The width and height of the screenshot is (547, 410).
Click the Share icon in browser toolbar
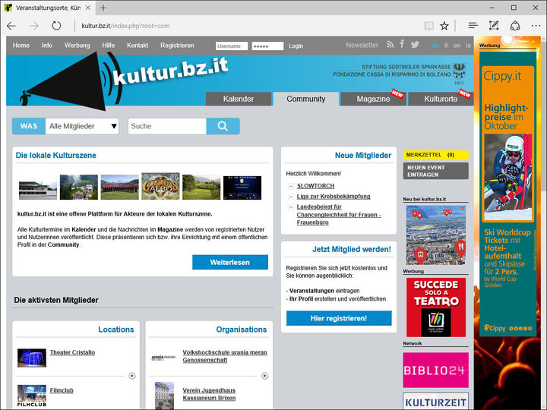pos(515,26)
